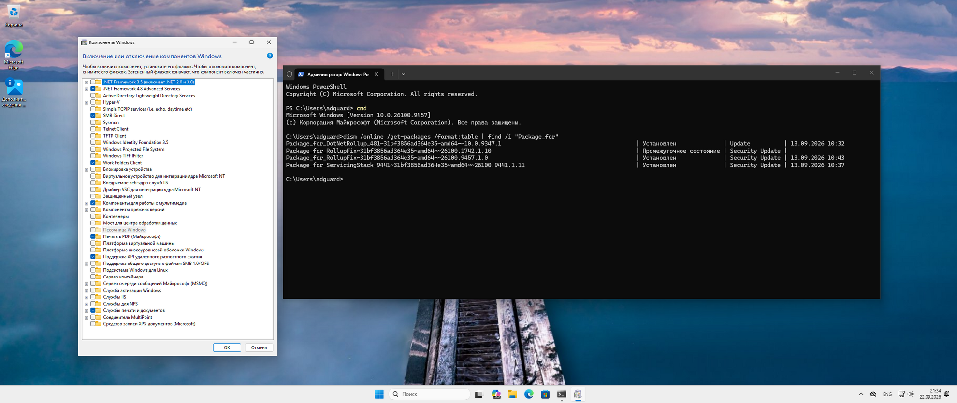This screenshot has width=957, height=403.
Task: Enable the Контейнеры checkbox
Action: [x=93, y=217]
